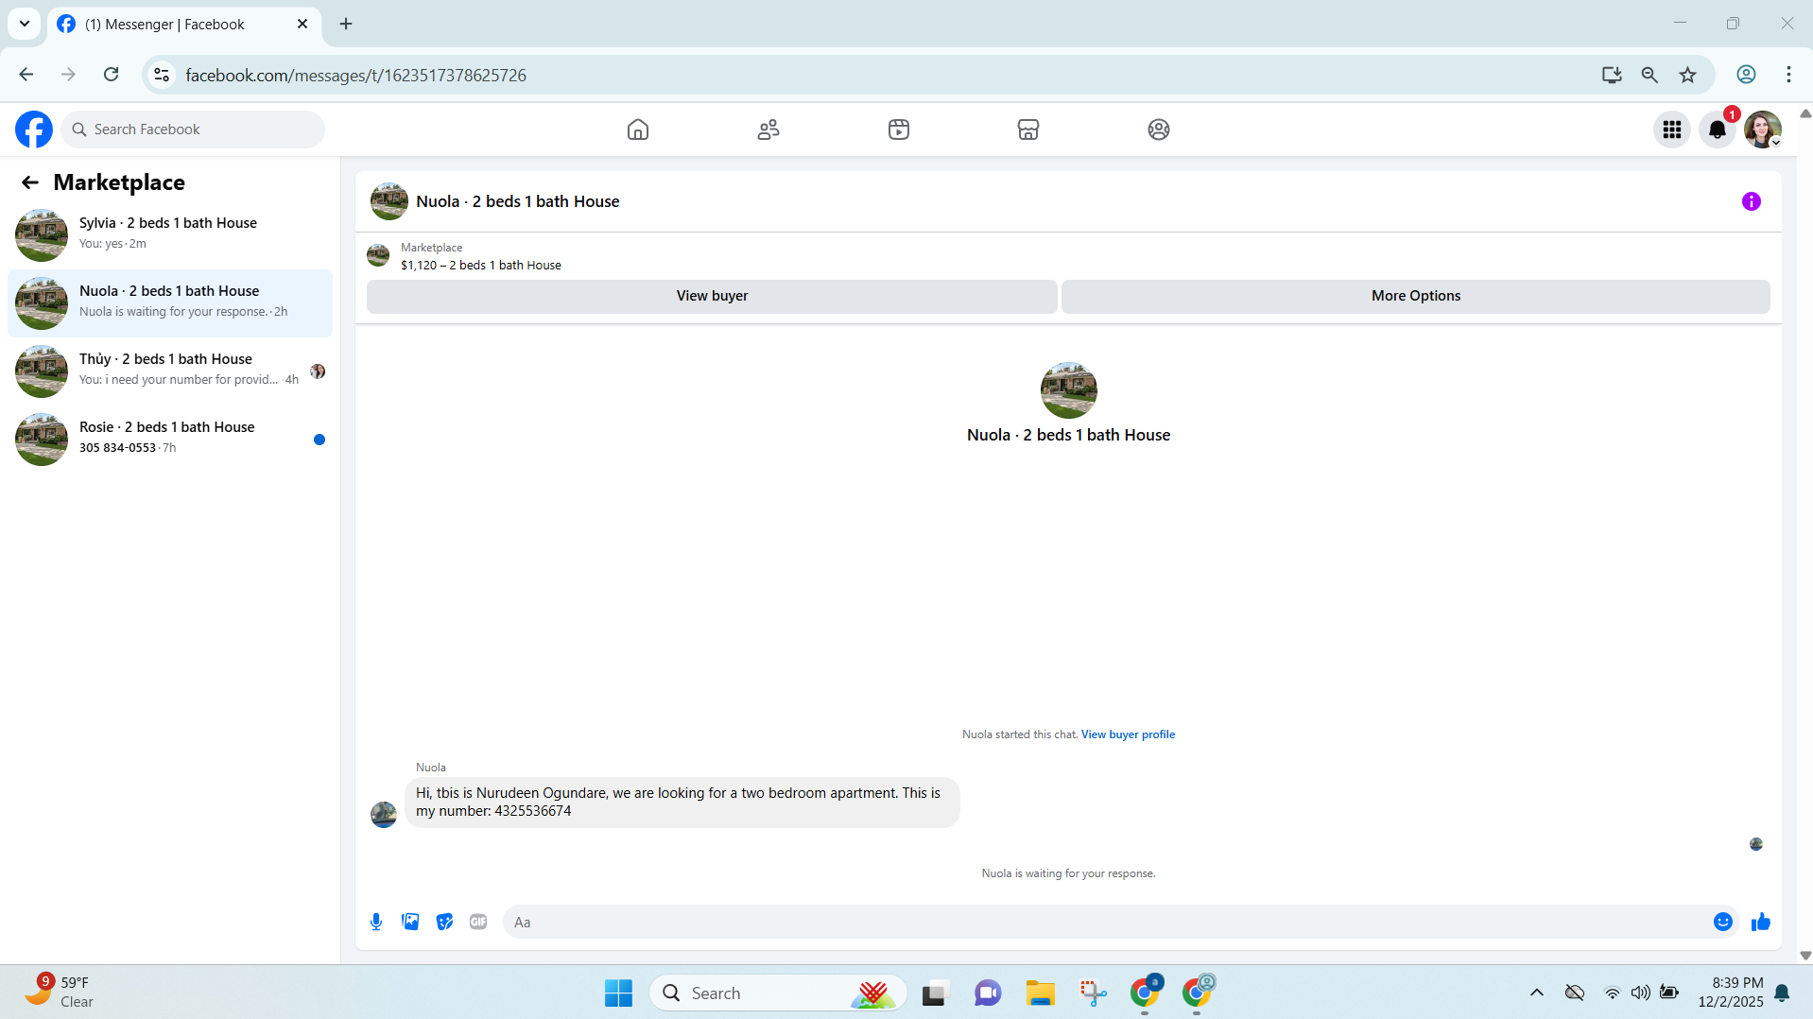Click the More Options button
The width and height of the screenshot is (1813, 1019).
(1416, 296)
